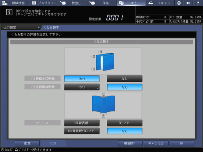Click the (2) 表紙両端断裁 label
Image resolution: width=203 pixels, height=152 pixels.
click(42, 87)
